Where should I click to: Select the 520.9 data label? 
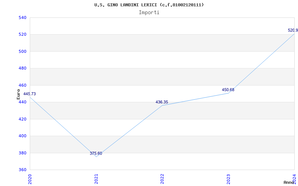click(x=293, y=31)
